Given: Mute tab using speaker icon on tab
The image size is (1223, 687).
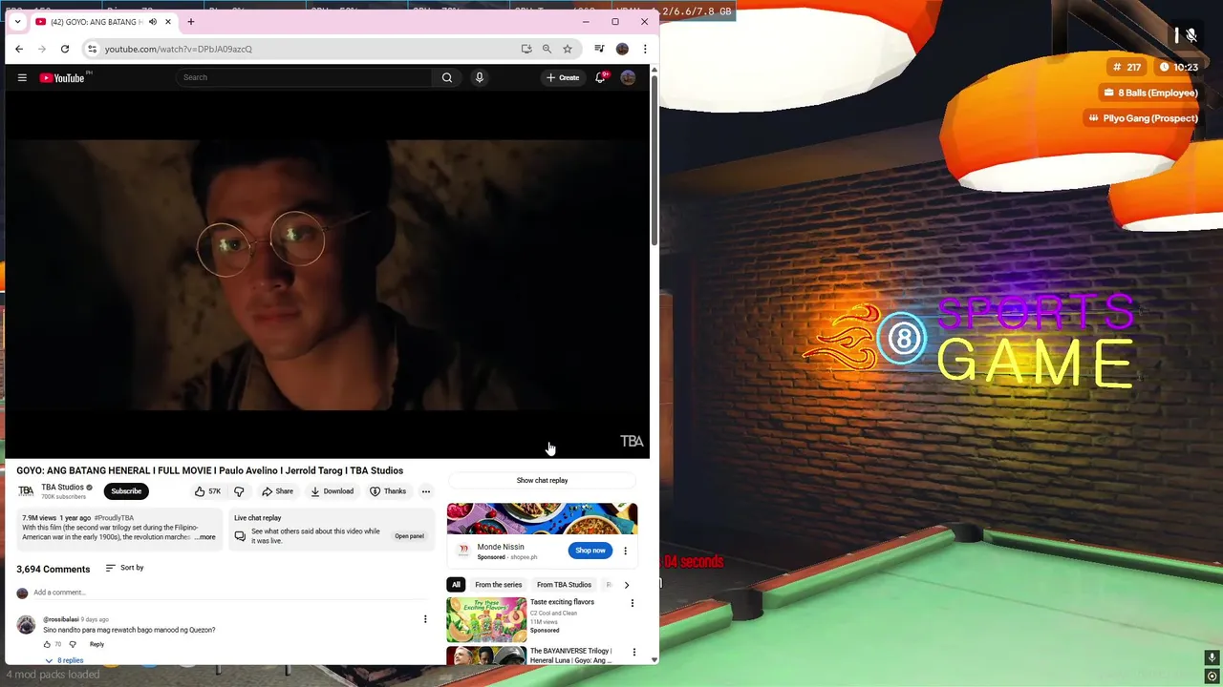Looking at the screenshot, I should tap(153, 22).
